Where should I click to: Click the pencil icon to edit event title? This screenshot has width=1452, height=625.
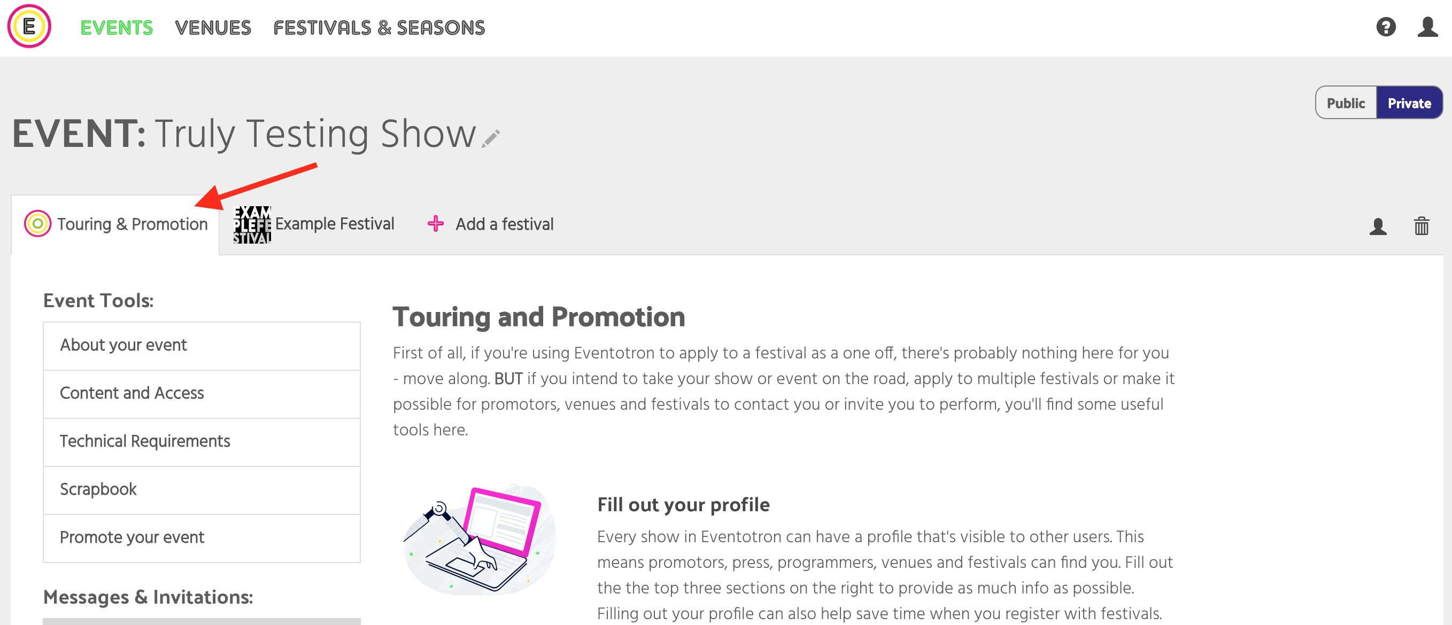click(x=490, y=138)
